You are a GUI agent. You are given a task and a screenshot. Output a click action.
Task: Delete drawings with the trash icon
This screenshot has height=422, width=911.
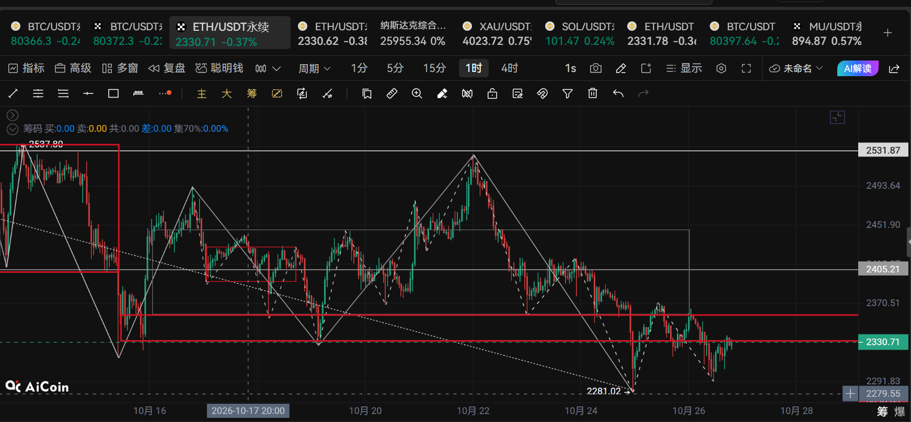[x=593, y=93]
